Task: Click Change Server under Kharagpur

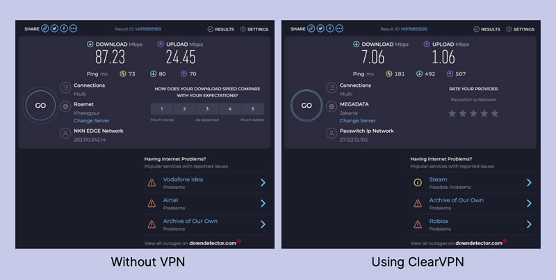Action: pyautogui.click(x=92, y=120)
